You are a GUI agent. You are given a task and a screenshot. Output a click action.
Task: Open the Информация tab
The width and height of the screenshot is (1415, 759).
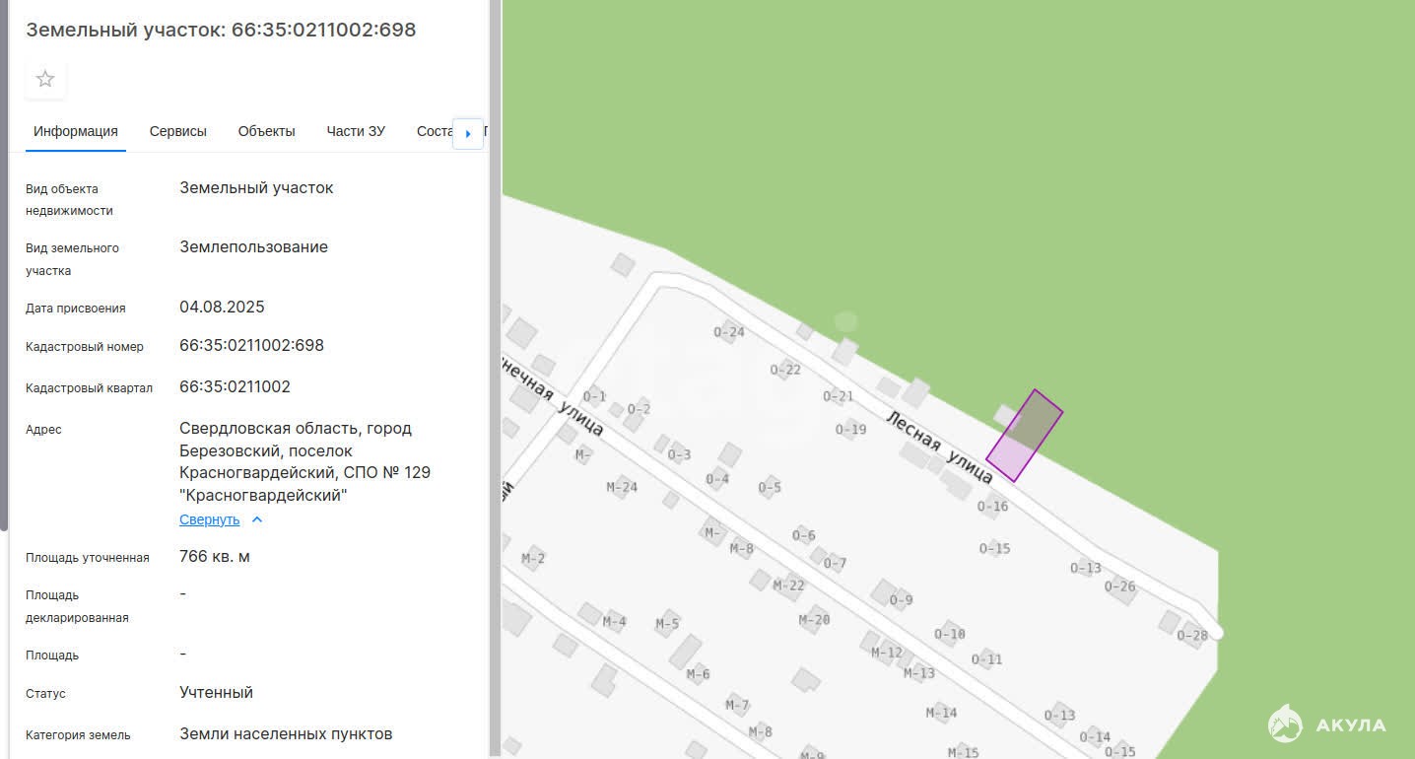click(76, 131)
